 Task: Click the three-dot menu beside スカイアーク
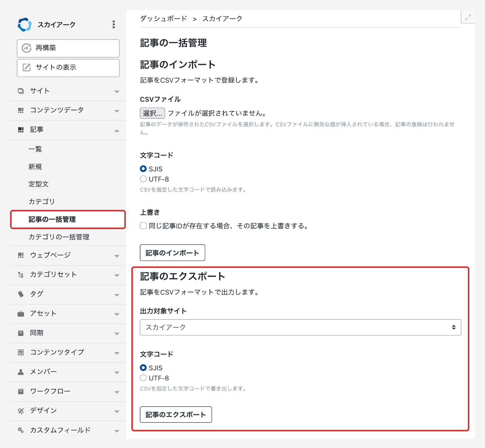pyautogui.click(x=114, y=24)
